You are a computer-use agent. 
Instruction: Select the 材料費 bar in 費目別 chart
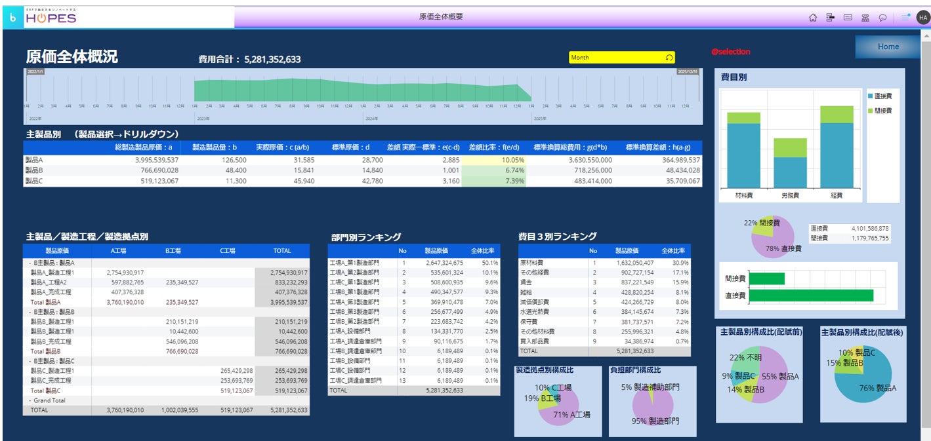click(x=744, y=150)
